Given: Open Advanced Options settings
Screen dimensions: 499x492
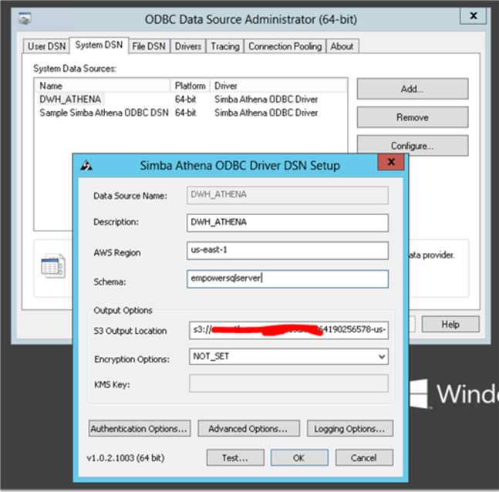Looking at the screenshot, I should pos(248,429).
